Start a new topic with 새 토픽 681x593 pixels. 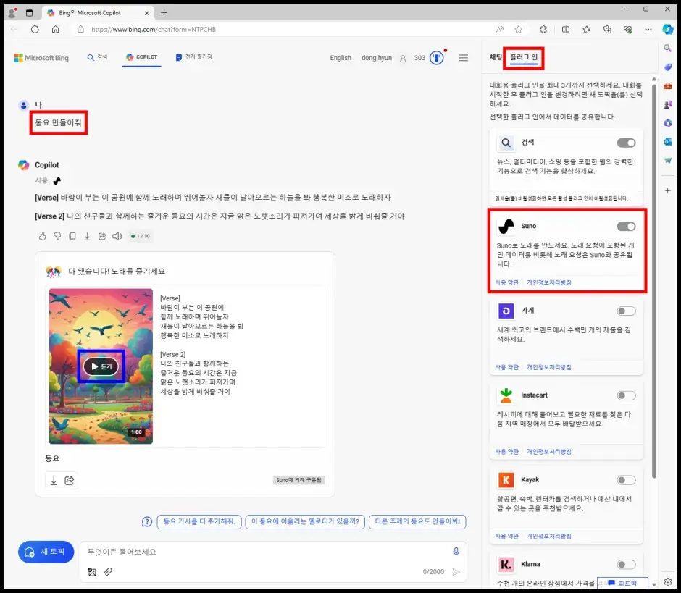tap(46, 552)
